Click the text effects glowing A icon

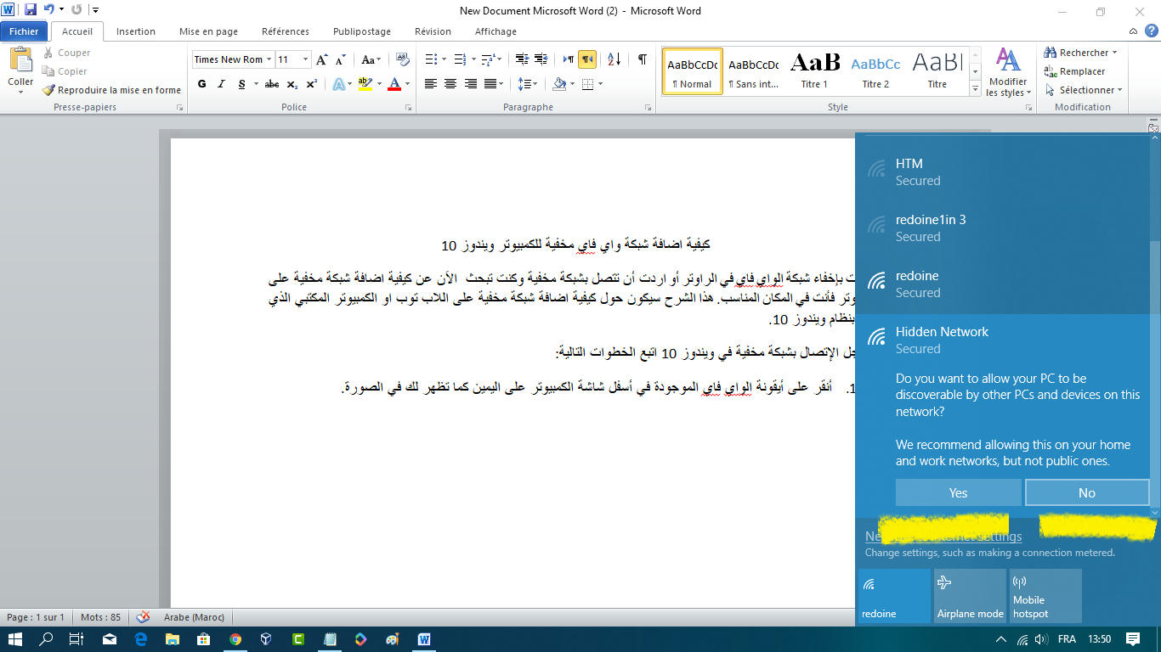pos(338,84)
